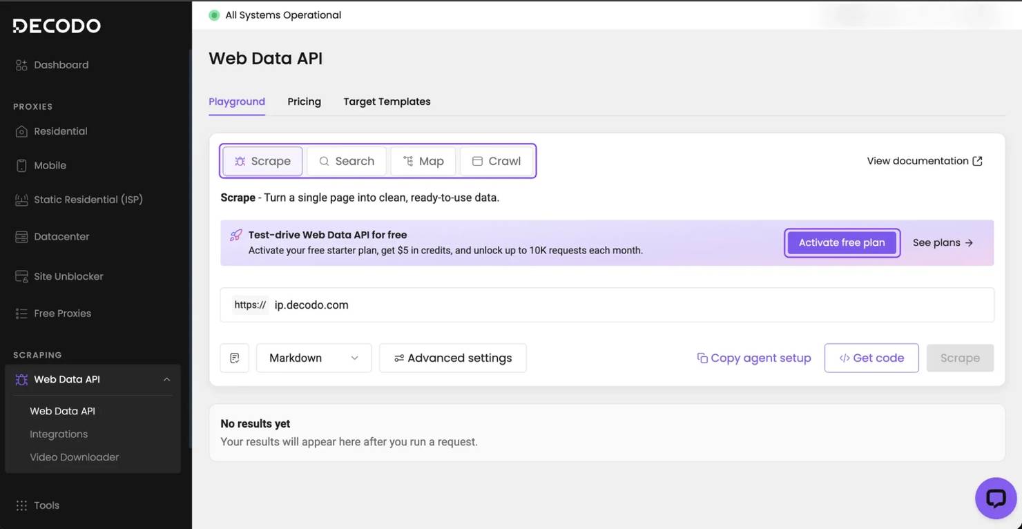
Task: Click the Decodo logo
Action: point(57,26)
